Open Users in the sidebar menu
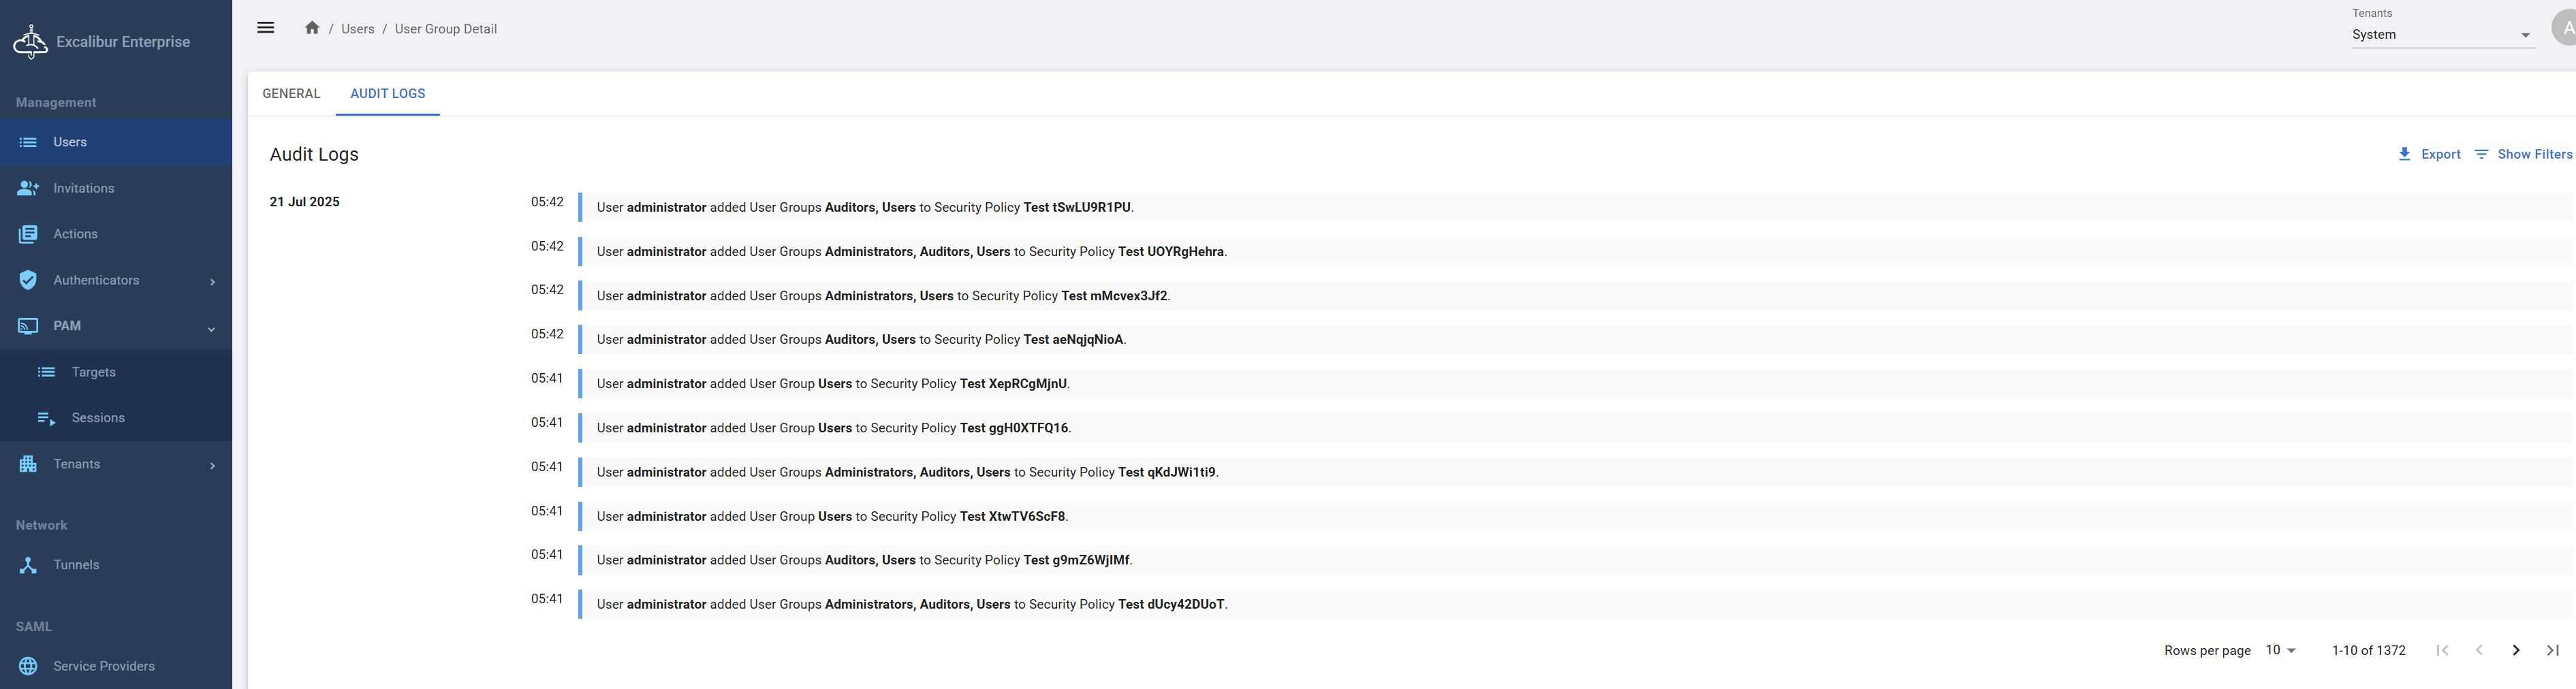The height and width of the screenshot is (689, 2576). (116, 142)
